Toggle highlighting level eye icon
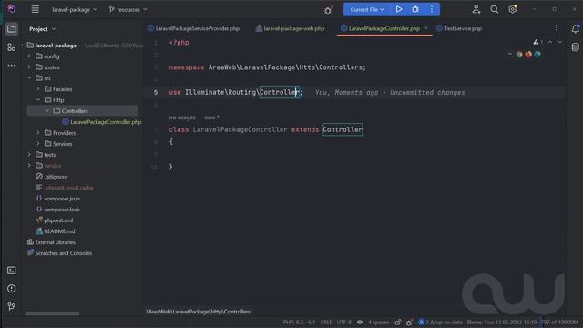The height and width of the screenshot is (328, 583). pos(360,322)
